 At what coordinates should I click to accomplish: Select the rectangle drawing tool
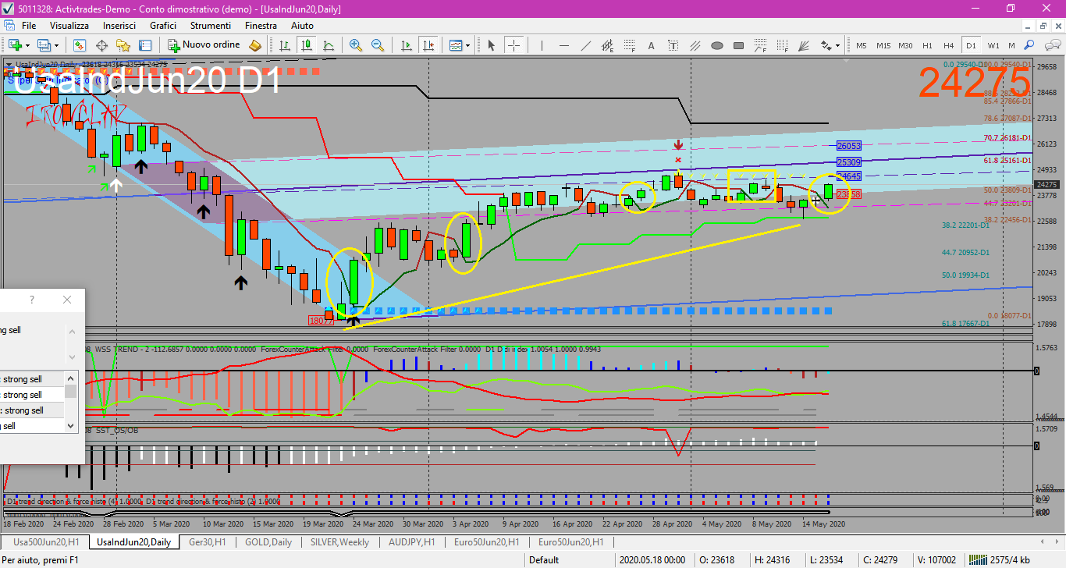tap(738, 45)
